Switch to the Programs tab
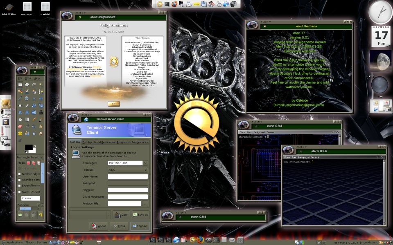This screenshot has width=393, height=245. [123, 142]
